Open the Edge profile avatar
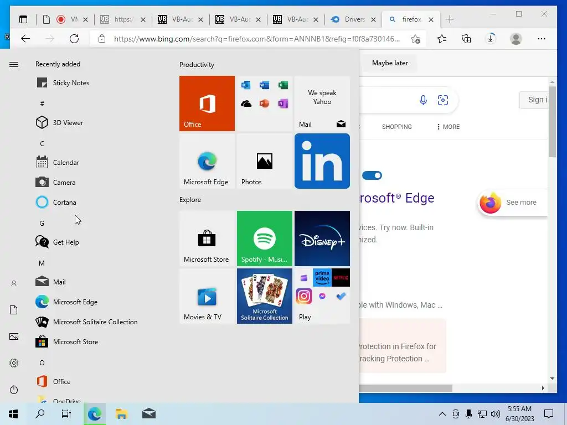567x425 pixels. click(516, 39)
